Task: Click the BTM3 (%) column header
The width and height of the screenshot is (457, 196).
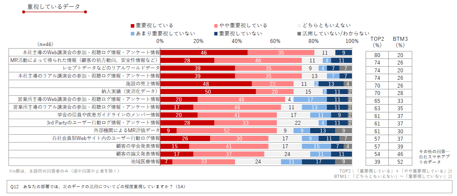Action: coord(400,42)
